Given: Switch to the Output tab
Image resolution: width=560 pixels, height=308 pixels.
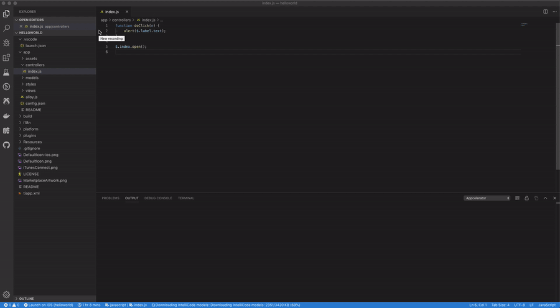Looking at the screenshot, I should [131, 198].
